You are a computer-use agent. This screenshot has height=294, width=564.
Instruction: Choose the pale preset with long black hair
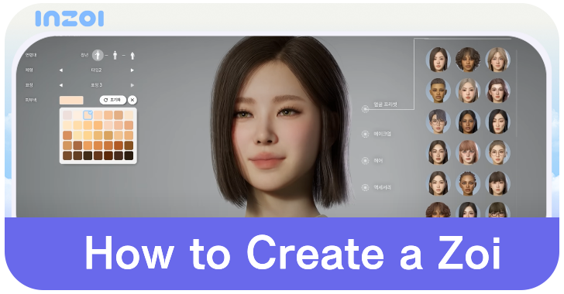coord(498,121)
